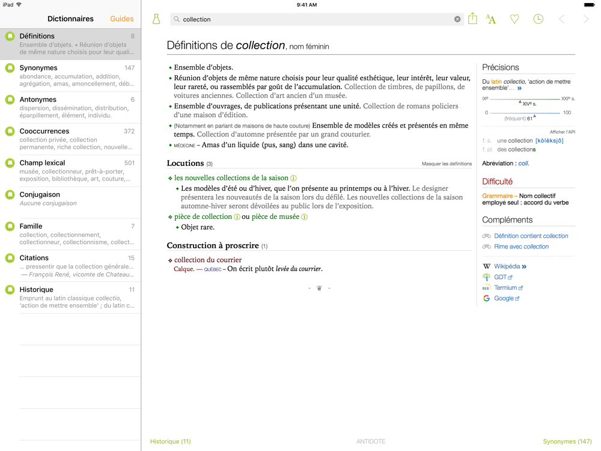Image resolution: width=601 pixels, height=451 pixels.
Task: Open the Conjugaison dictionary
Action: tap(70, 203)
